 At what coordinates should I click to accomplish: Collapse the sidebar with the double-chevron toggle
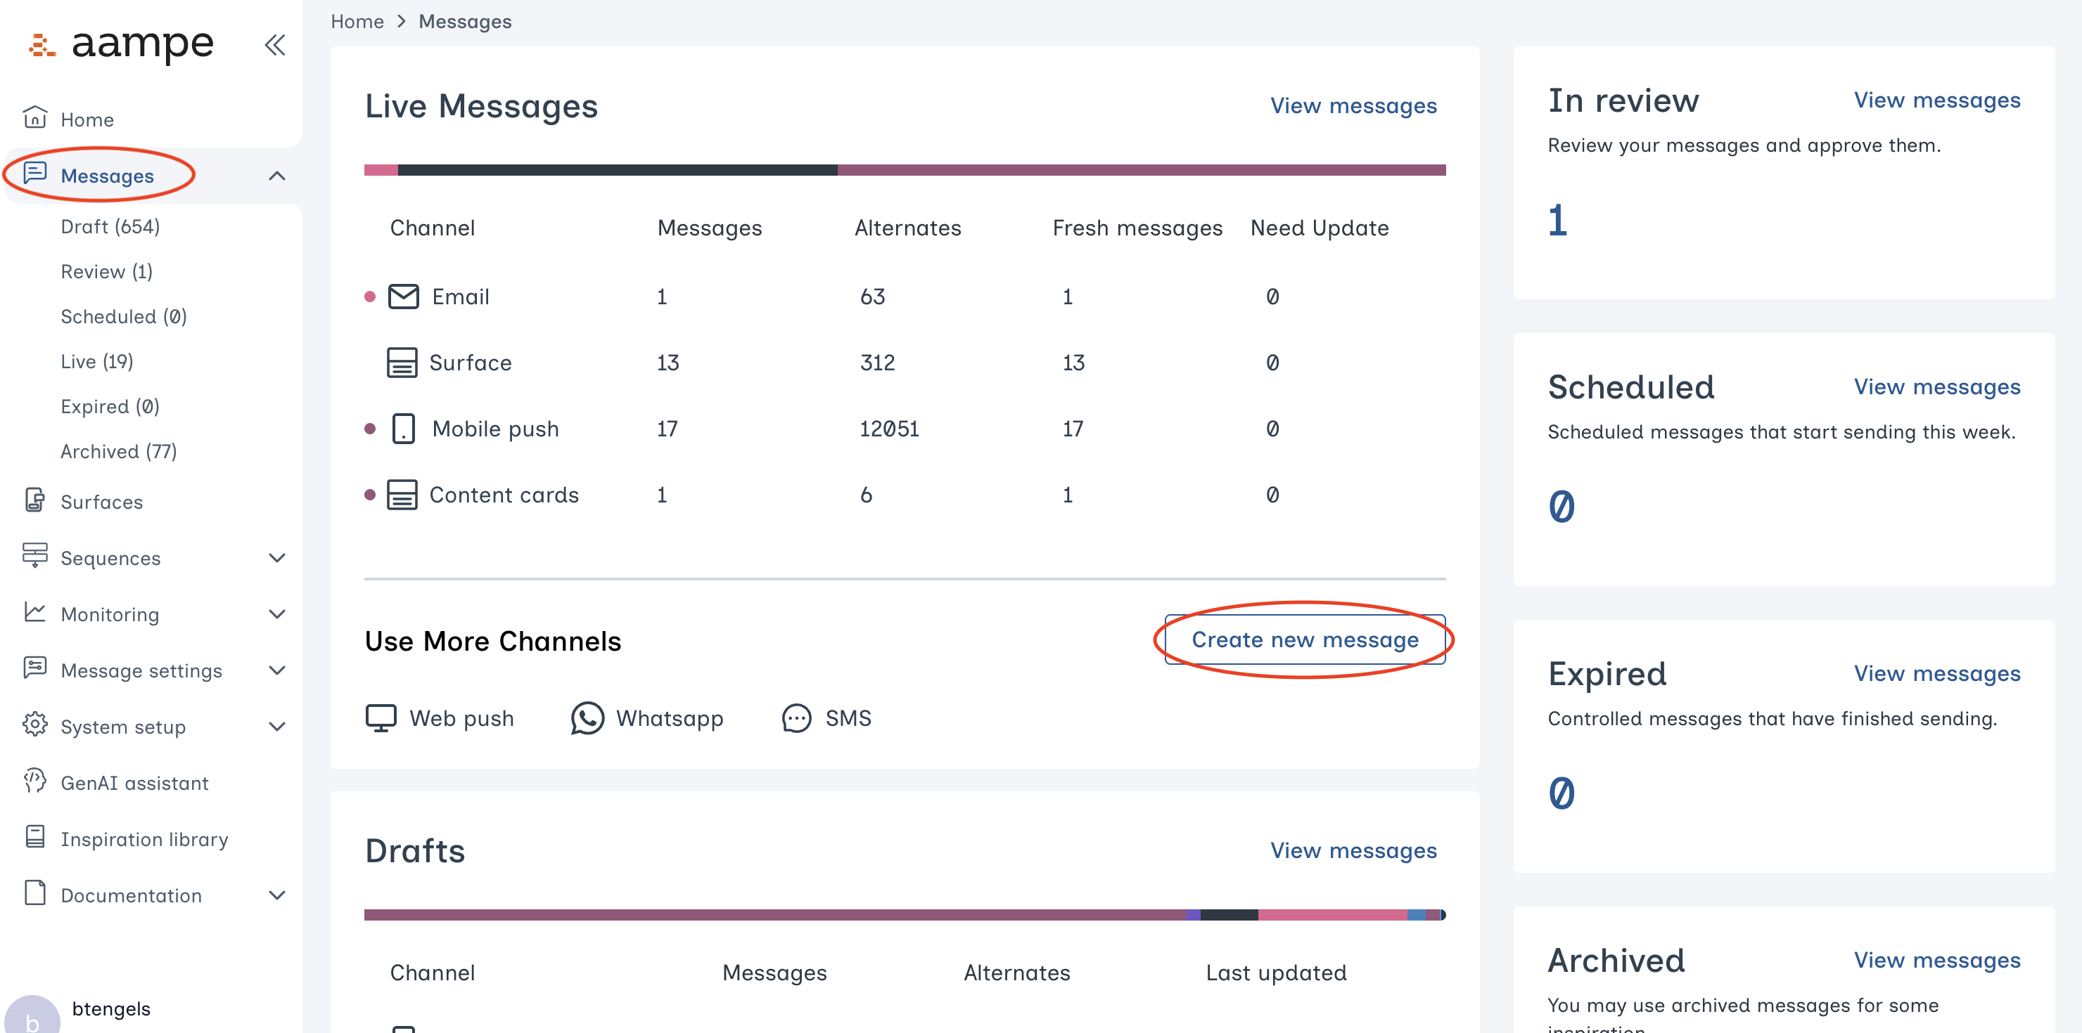(275, 45)
